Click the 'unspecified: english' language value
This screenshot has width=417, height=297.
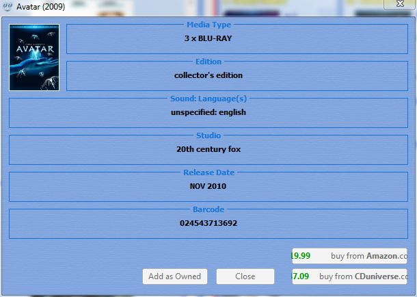coord(209,112)
